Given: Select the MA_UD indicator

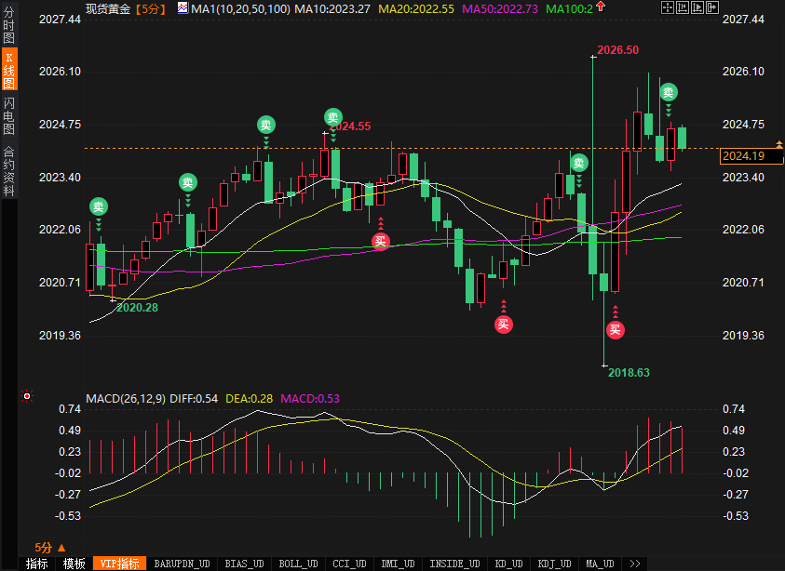Looking at the screenshot, I should (x=600, y=564).
